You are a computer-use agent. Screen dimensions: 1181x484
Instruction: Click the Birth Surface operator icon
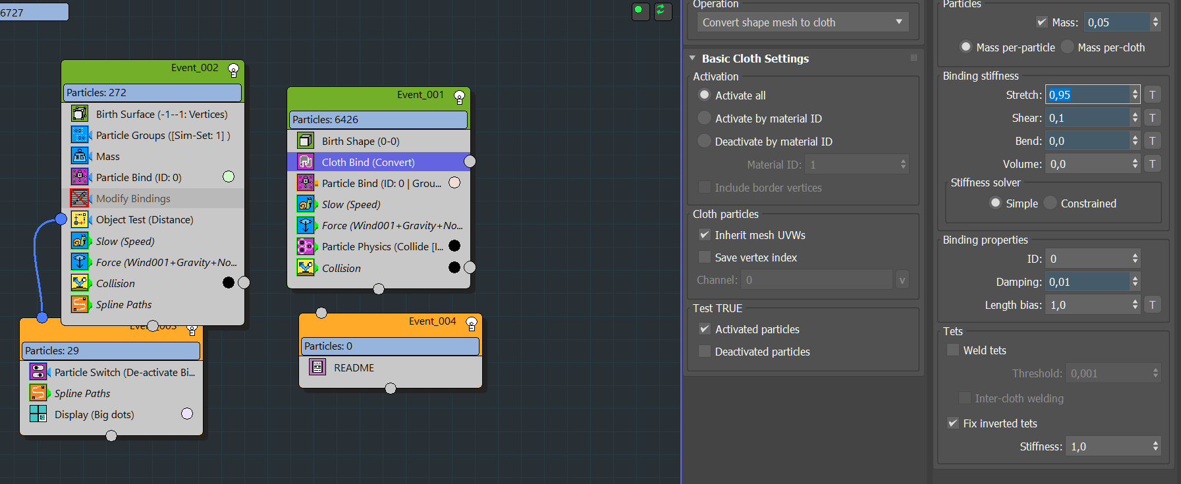tap(80, 114)
